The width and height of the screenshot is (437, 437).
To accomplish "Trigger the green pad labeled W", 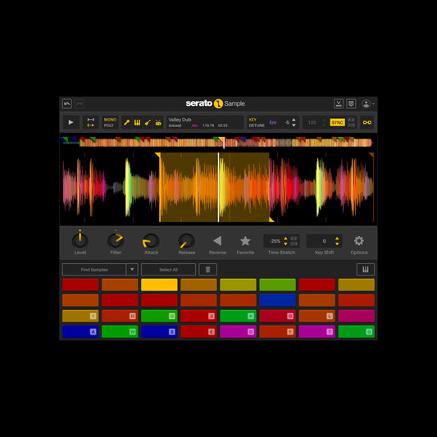I will (120, 332).
